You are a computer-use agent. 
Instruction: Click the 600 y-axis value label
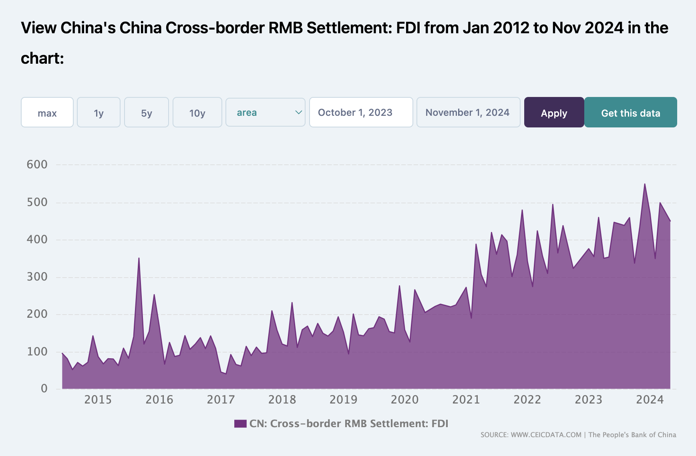(x=37, y=164)
